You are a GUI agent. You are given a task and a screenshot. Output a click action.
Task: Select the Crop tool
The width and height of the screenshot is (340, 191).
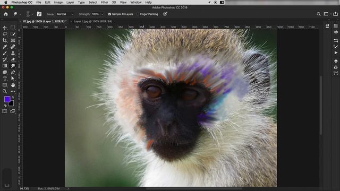coord(5,40)
